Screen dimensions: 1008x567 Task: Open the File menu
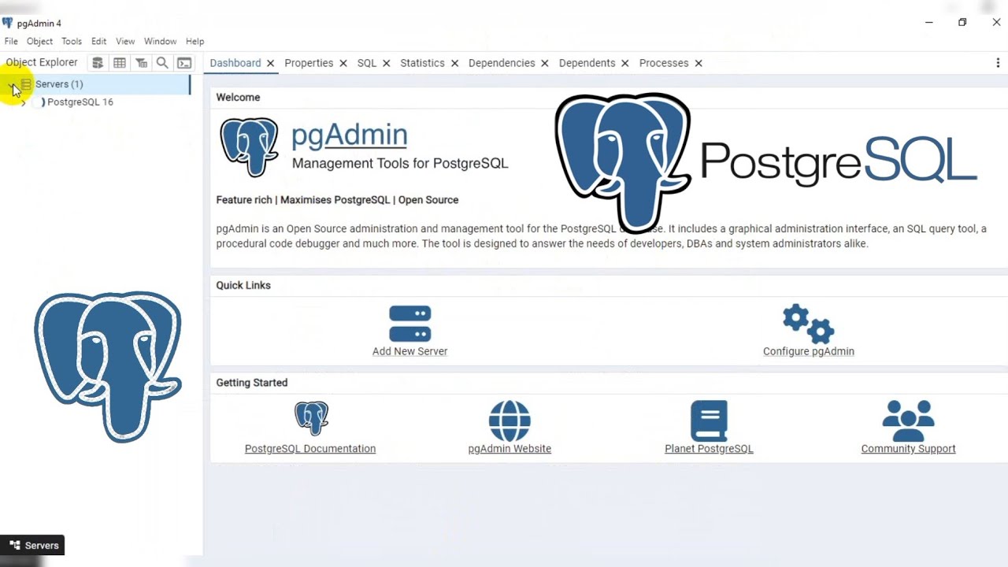click(x=11, y=41)
